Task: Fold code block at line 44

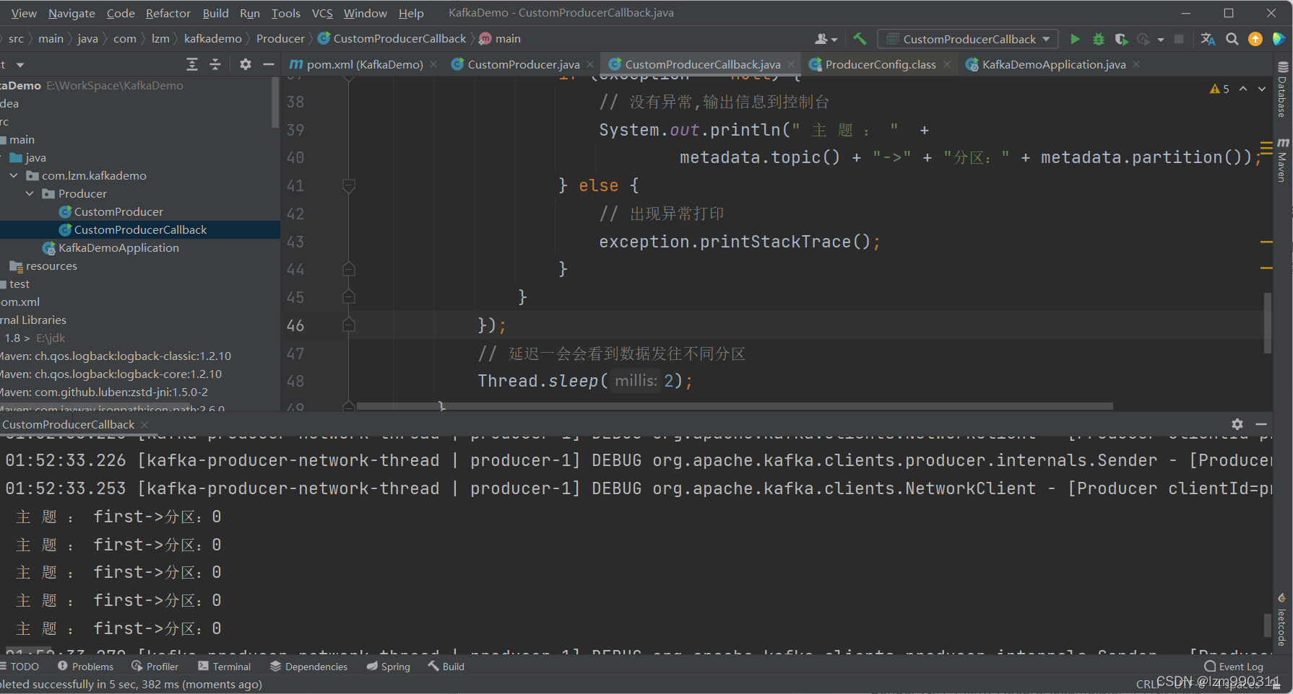Action: pos(348,270)
